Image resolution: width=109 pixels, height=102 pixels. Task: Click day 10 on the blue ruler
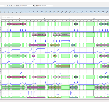(x=21, y=12)
